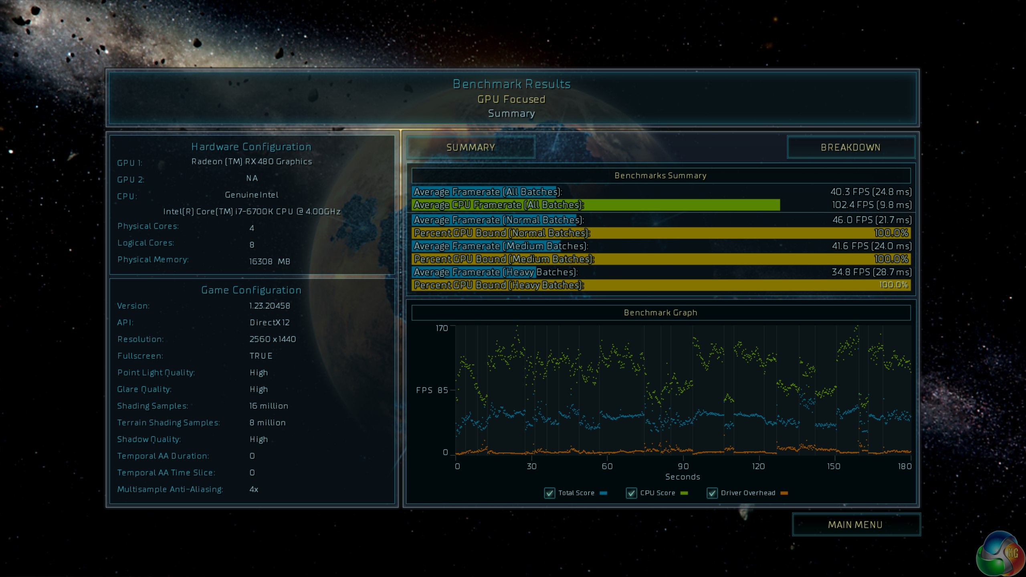Select Percent GPU Bound Heavy Batches bar
This screenshot has width=1026, height=577.
(x=660, y=285)
